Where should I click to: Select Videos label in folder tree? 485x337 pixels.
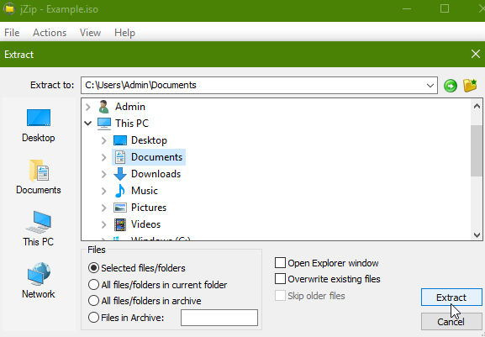(145, 224)
